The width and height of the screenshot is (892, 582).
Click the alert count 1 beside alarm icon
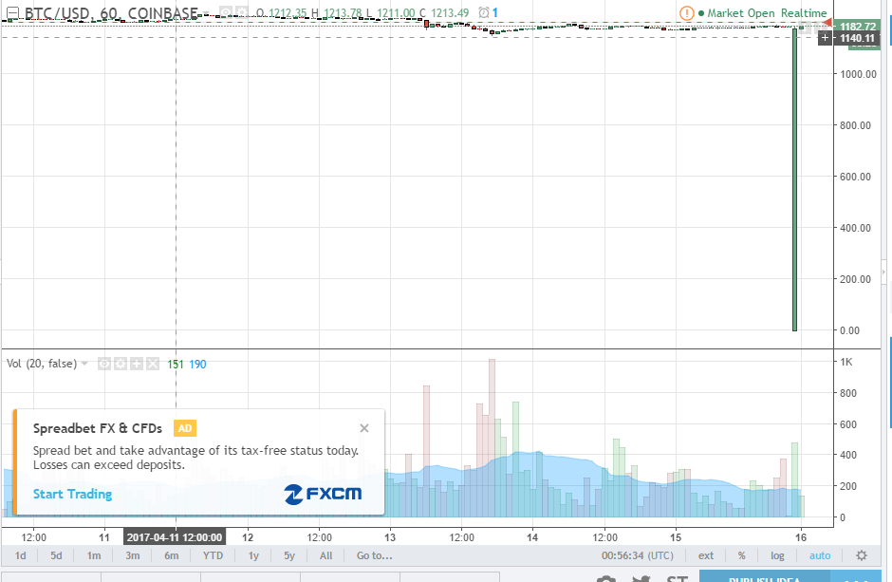[495, 12]
